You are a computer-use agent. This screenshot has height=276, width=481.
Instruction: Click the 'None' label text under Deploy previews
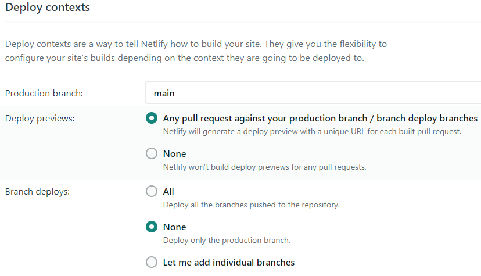pyautogui.click(x=174, y=153)
